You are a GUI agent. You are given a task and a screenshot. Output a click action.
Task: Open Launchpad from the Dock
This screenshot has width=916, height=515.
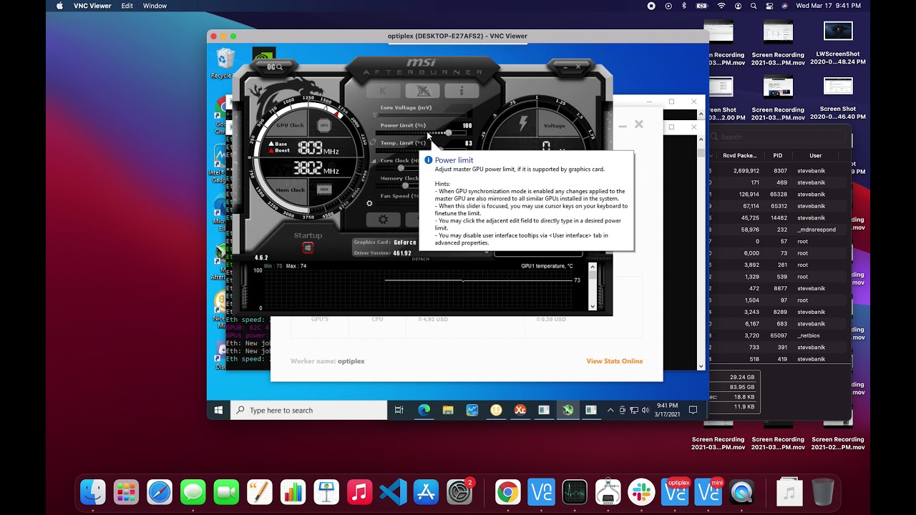[x=126, y=492]
